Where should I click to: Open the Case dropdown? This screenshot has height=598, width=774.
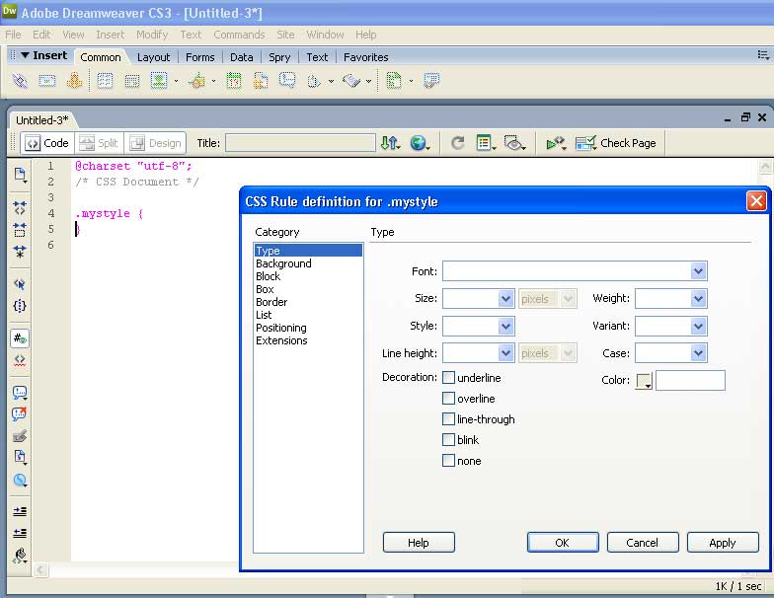click(x=698, y=353)
